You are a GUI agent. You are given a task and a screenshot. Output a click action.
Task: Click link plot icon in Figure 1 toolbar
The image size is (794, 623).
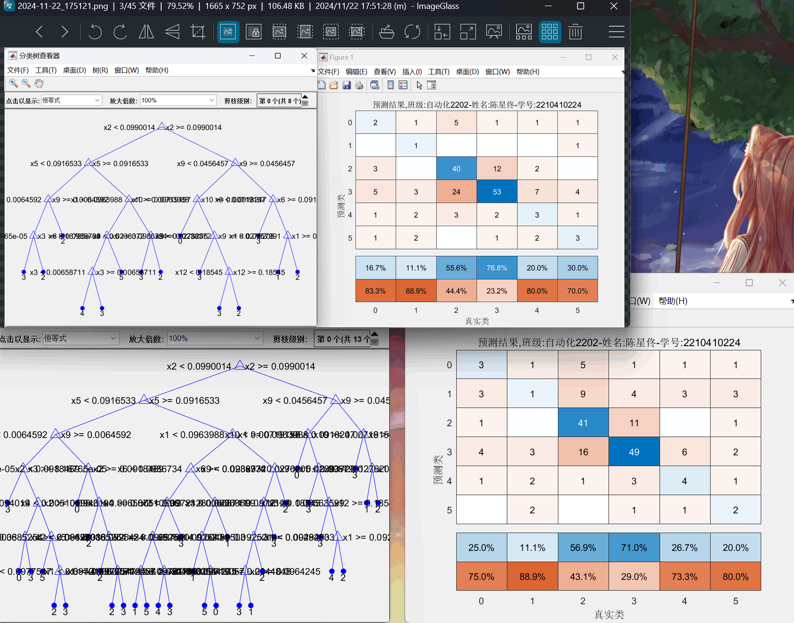click(x=375, y=85)
